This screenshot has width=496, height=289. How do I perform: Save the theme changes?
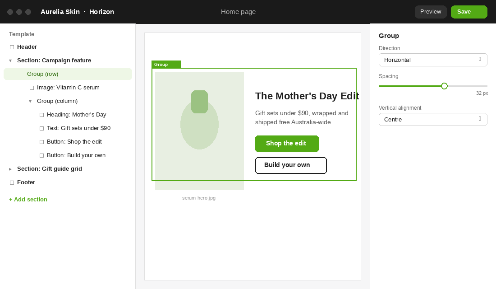click(x=469, y=12)
